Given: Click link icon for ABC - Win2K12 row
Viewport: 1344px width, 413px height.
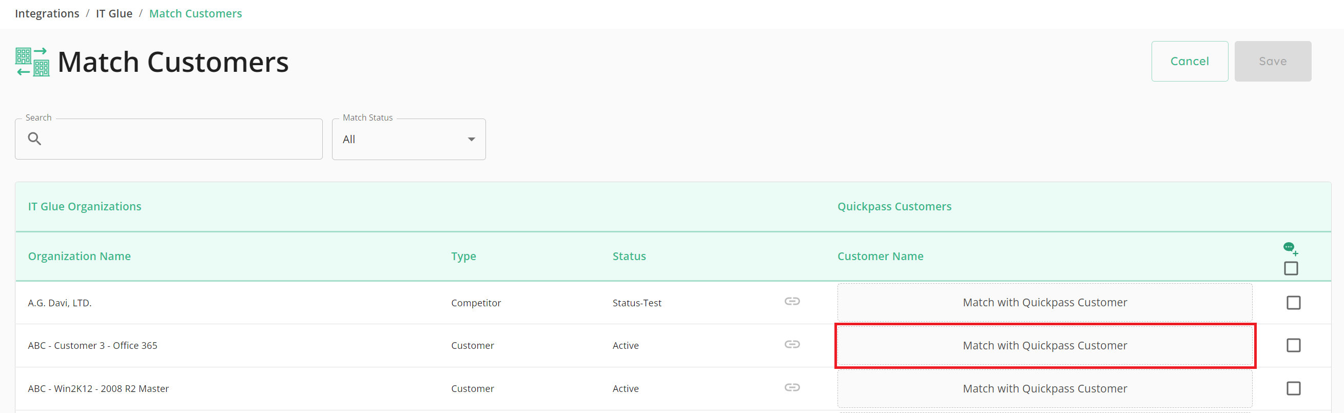Looking at the screenshot, I should click(792, 387).
